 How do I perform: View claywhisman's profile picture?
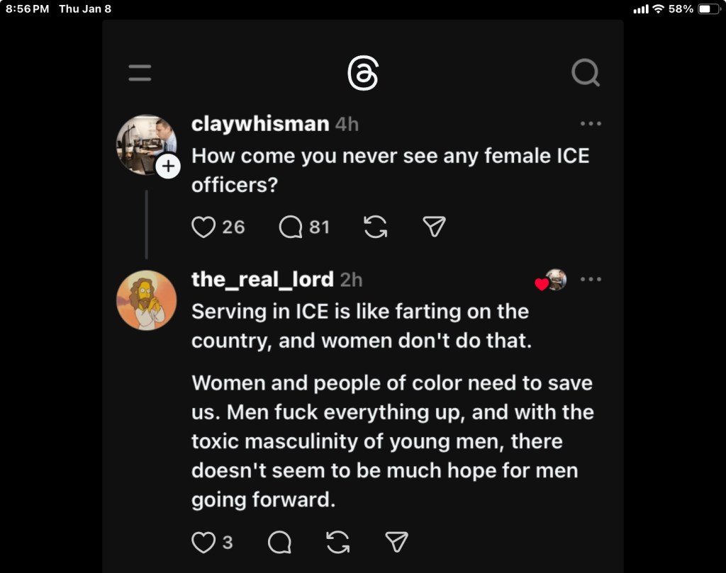pyautogui.click(x=145, y=143)
